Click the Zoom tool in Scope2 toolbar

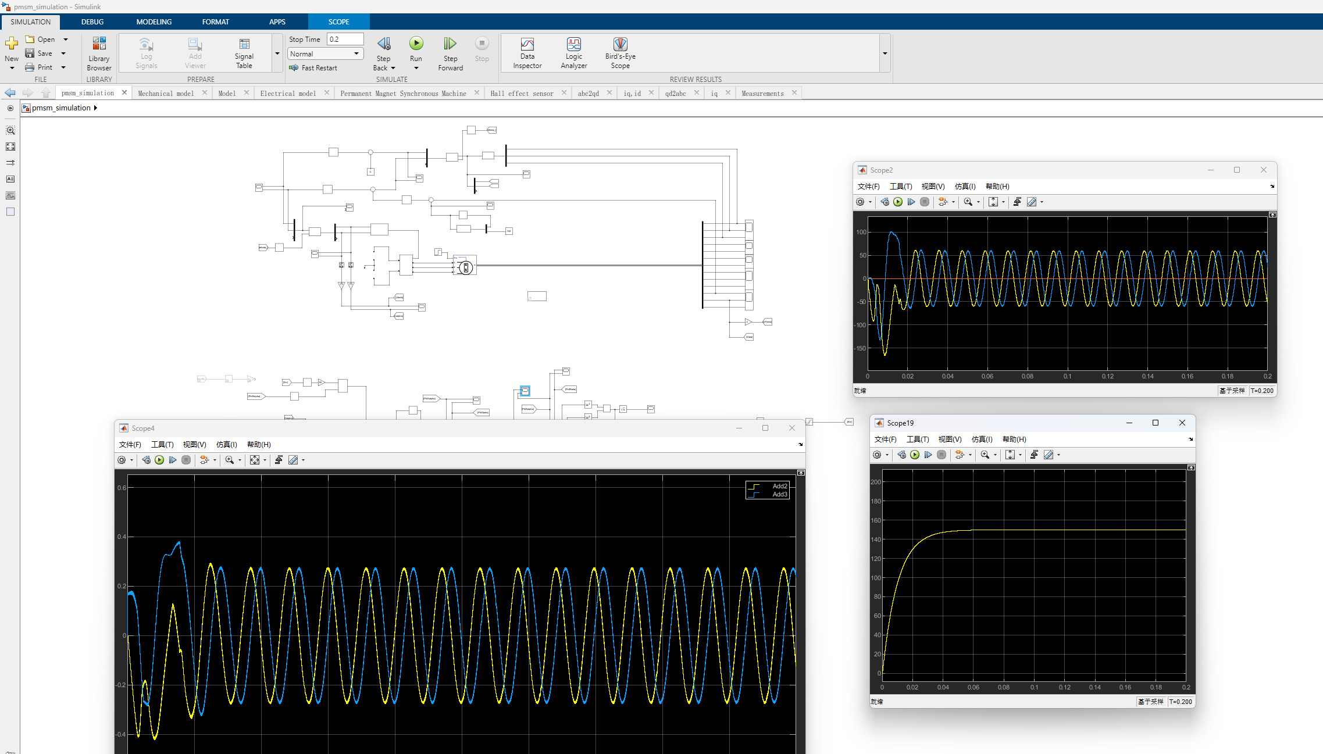click(968, 202)
